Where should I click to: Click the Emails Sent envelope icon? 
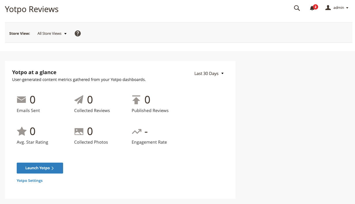coord(21,100)
